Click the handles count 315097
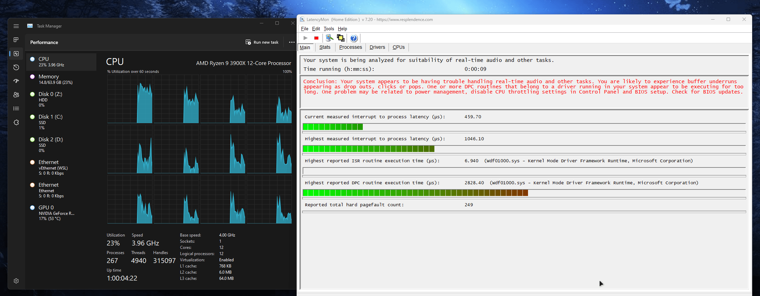The height and width of the screenshot is (296, 760). click(x=165, y=261)
